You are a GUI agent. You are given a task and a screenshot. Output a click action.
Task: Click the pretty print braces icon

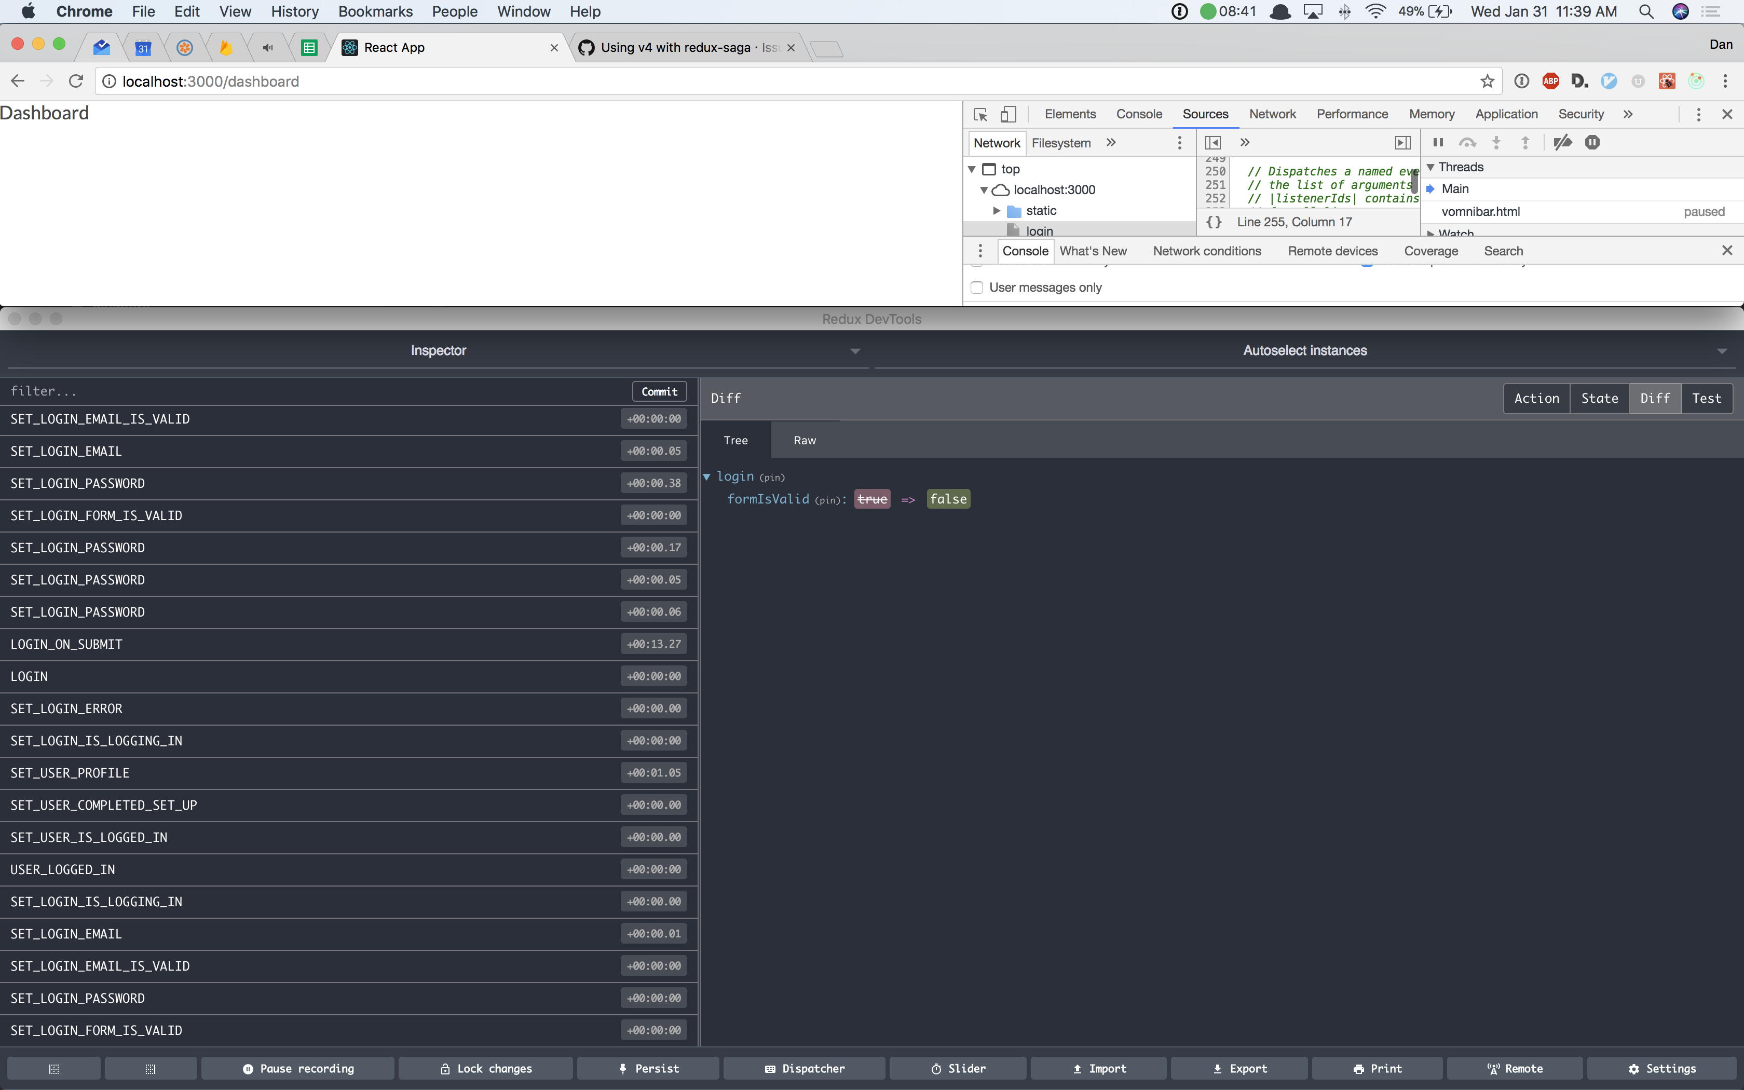(x=1214, y=222)
